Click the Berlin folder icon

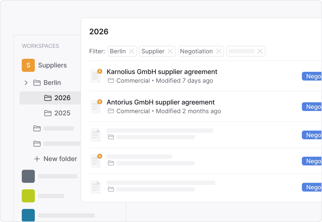37,83
